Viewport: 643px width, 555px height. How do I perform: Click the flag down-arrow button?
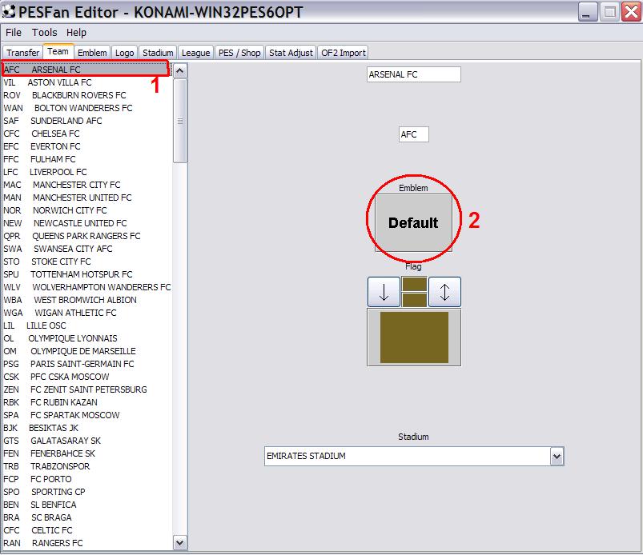click(384, 292)
